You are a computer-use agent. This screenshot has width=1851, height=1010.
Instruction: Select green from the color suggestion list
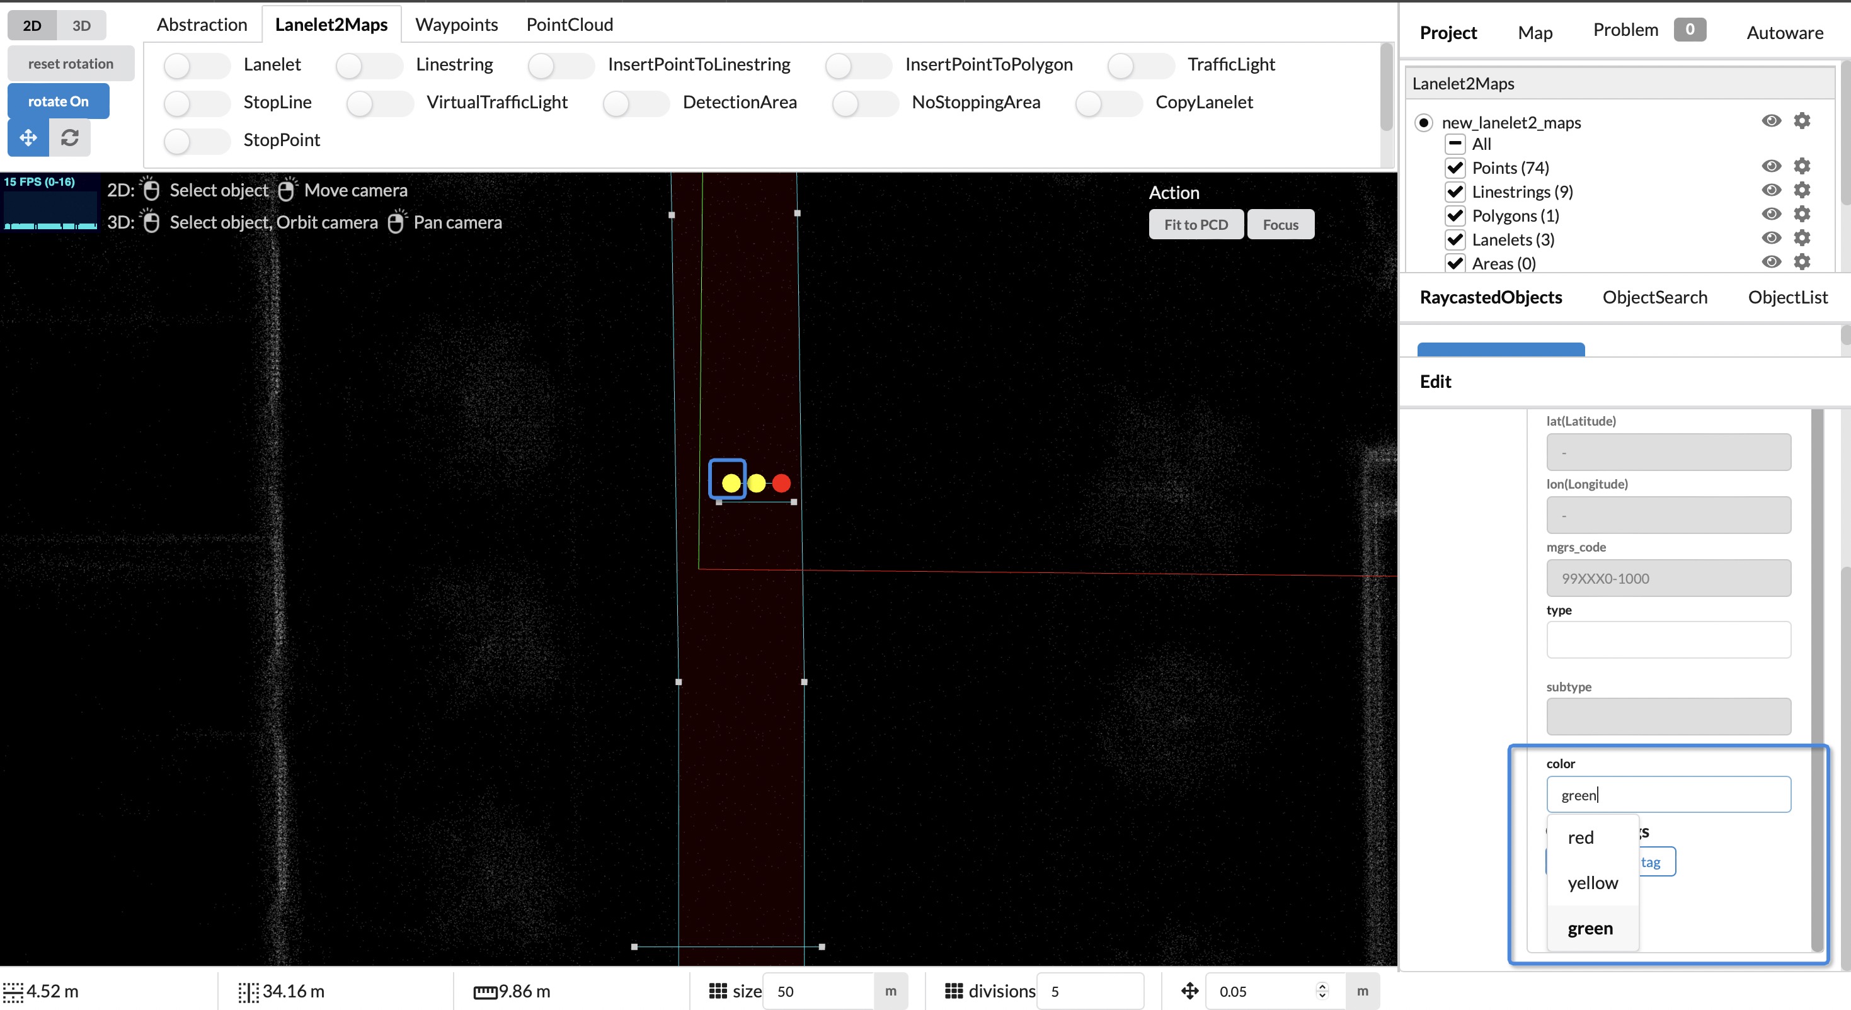click(1591, 928)
